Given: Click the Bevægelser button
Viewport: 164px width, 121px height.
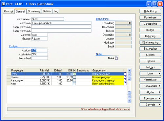Looking at the screenshot, I should point(150,49).
